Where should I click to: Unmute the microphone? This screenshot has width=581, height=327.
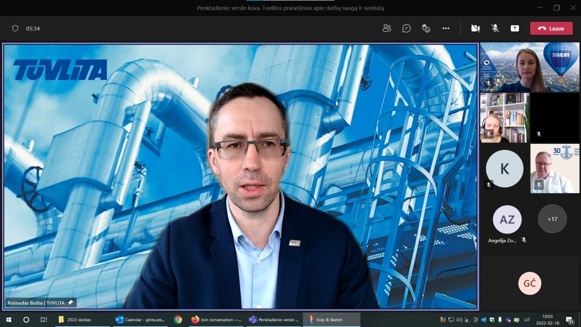495,29
